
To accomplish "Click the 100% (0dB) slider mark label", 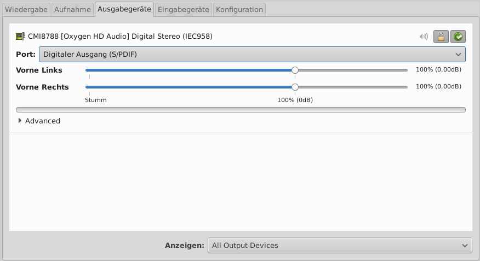I will [295, 100].
